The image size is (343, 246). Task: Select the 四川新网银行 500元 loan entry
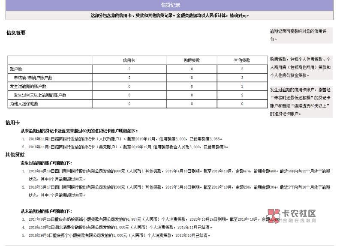(179, 191)
